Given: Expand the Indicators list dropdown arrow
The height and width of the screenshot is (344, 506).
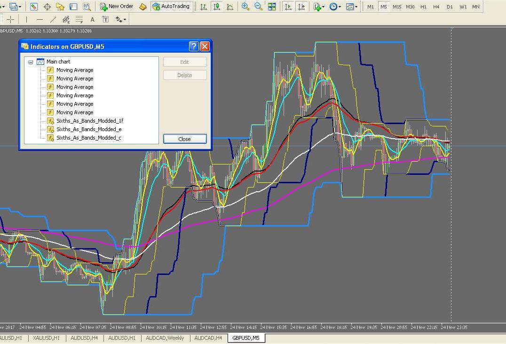Looking at the screenshot, I should [x=324, y=7].
